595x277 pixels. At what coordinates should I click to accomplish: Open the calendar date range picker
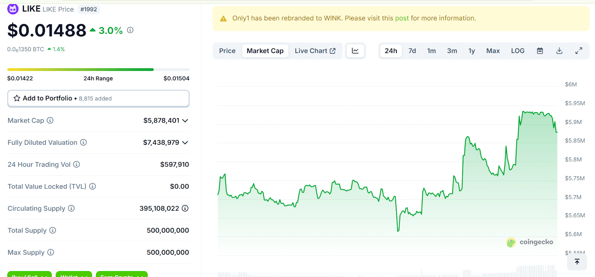pyautogui.click(x=540, y=51)
